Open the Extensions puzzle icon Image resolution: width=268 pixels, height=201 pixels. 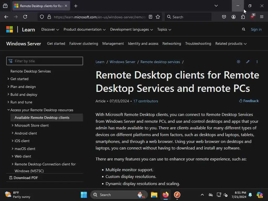243,17
